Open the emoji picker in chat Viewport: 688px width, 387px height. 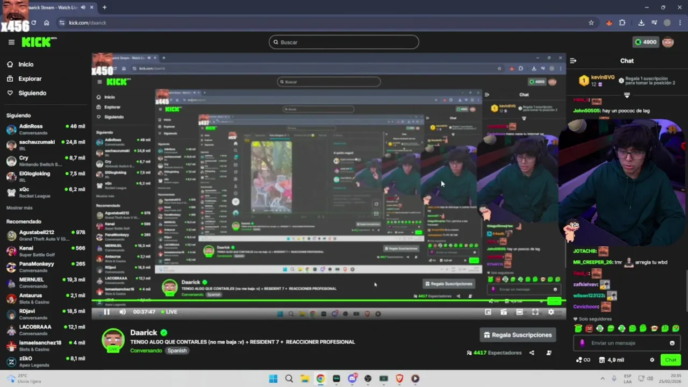[x=672, y=343]
